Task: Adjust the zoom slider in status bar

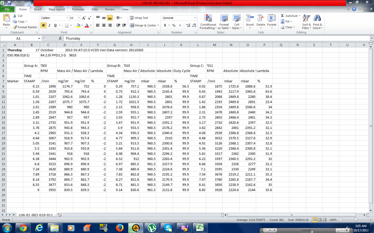Action: (356, 220)
